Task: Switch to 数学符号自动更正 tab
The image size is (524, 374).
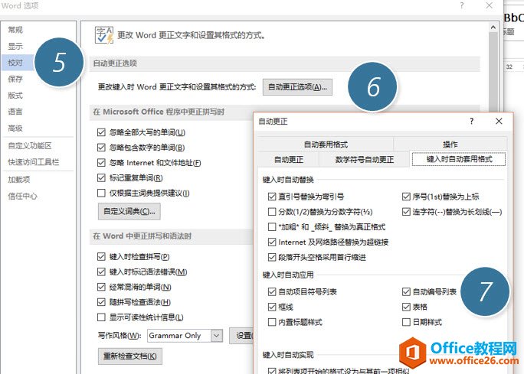Action: [364, 160]
